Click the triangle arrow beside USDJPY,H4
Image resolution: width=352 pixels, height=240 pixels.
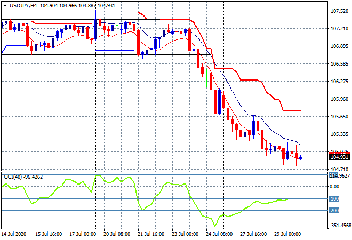click(x=5, y=5)
